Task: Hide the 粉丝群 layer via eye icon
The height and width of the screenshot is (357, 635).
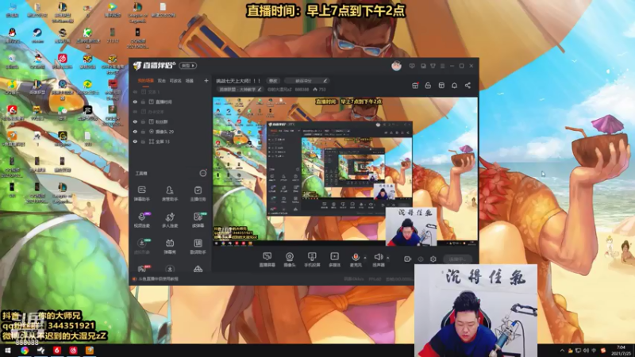Action: 135,121
